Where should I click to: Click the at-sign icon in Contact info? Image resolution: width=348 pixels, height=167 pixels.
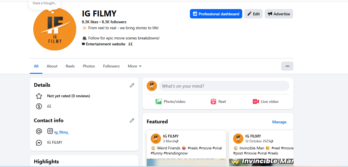tap(39, 131)
